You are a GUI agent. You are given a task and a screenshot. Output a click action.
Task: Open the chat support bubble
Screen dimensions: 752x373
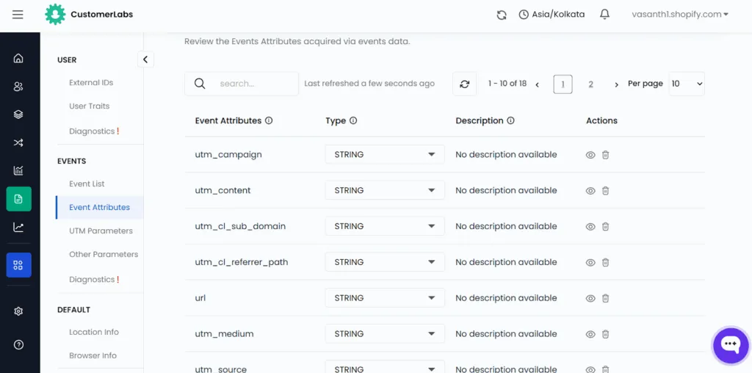pyautogui.click(x=731, y=344)
